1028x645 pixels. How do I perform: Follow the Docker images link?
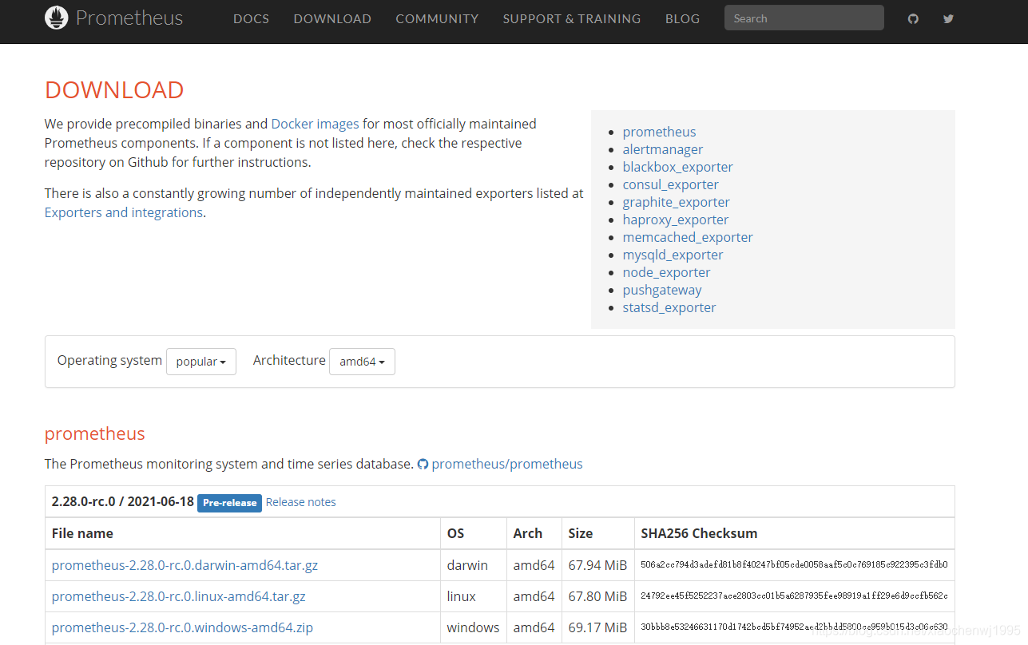tap(315, 124)
